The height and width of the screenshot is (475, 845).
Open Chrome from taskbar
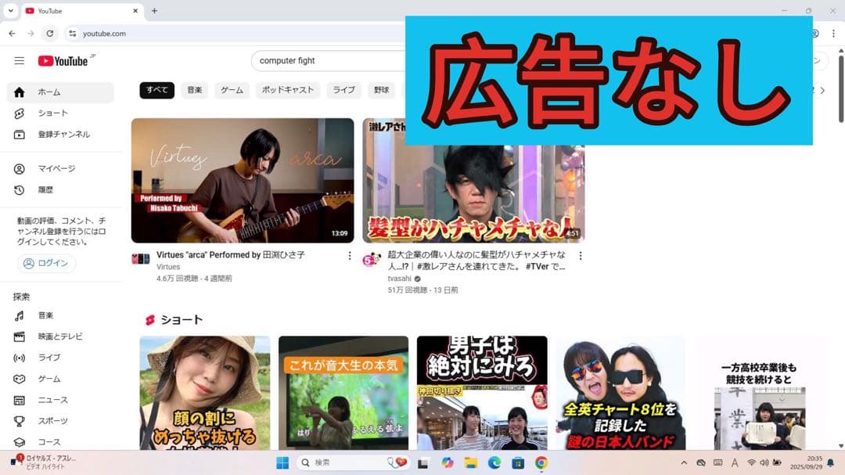[541, 462]
